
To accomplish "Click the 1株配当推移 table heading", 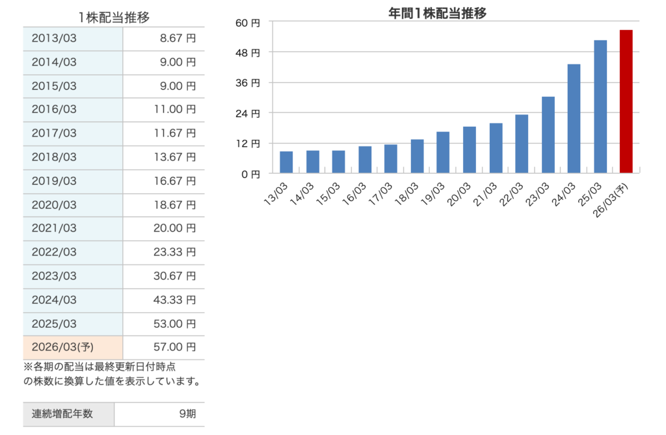I will click(114, 18).
